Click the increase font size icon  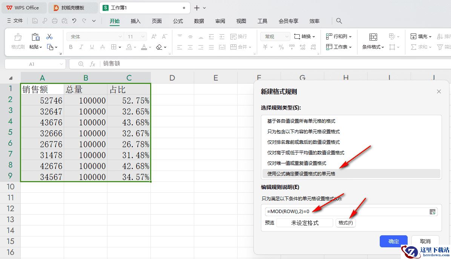point(154,37)
